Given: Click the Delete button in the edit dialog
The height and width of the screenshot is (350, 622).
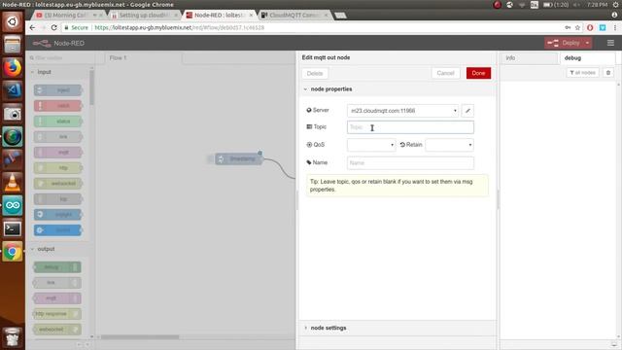Looking at the screenshot, I should click(x=315, y=74).
